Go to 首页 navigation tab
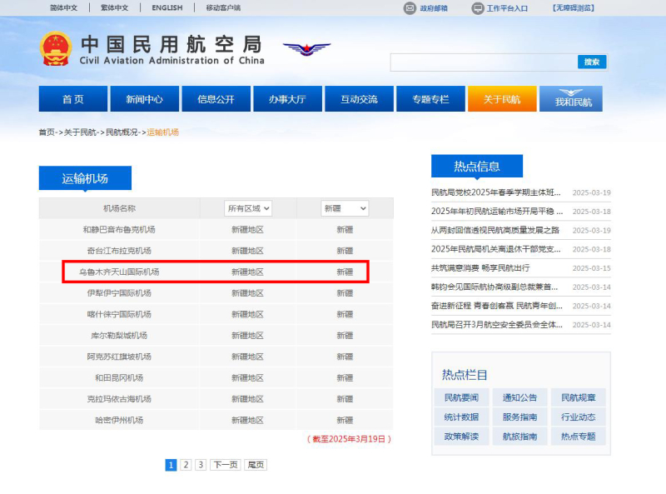Image resolution: width=666 pixels, height=494 pixels. [x=73, y=99]
